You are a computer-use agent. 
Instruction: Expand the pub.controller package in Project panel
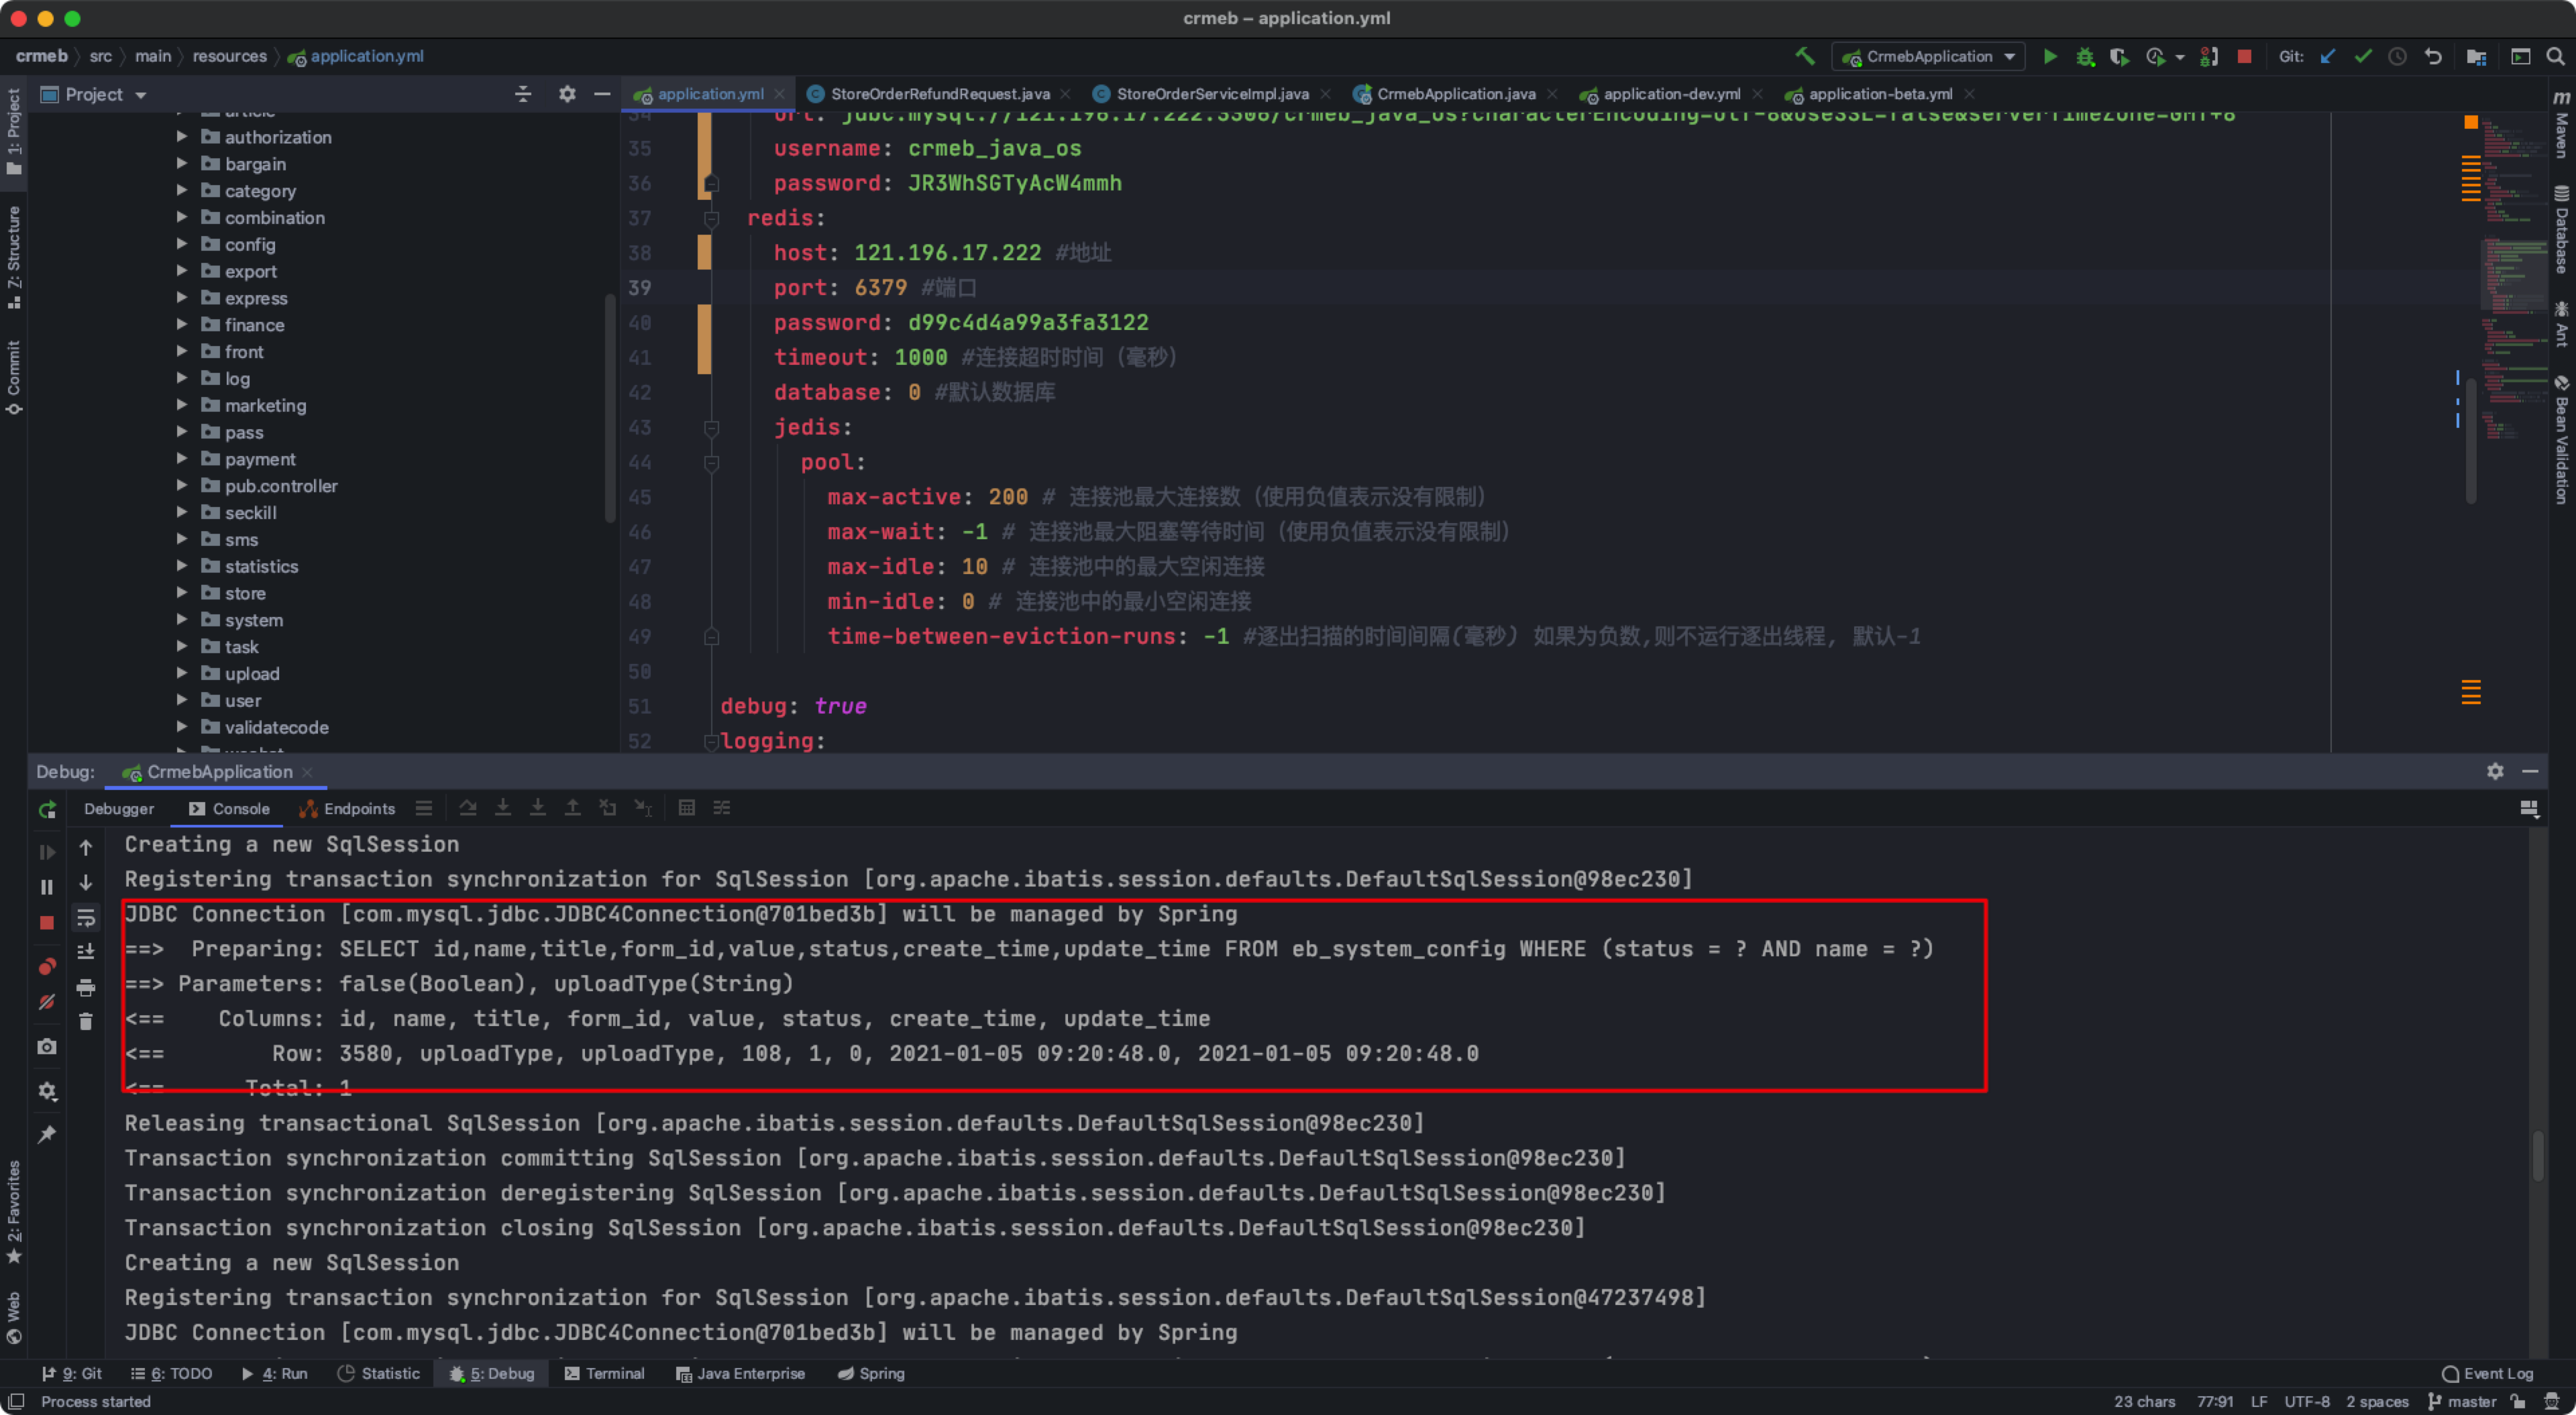click(182, 486)
